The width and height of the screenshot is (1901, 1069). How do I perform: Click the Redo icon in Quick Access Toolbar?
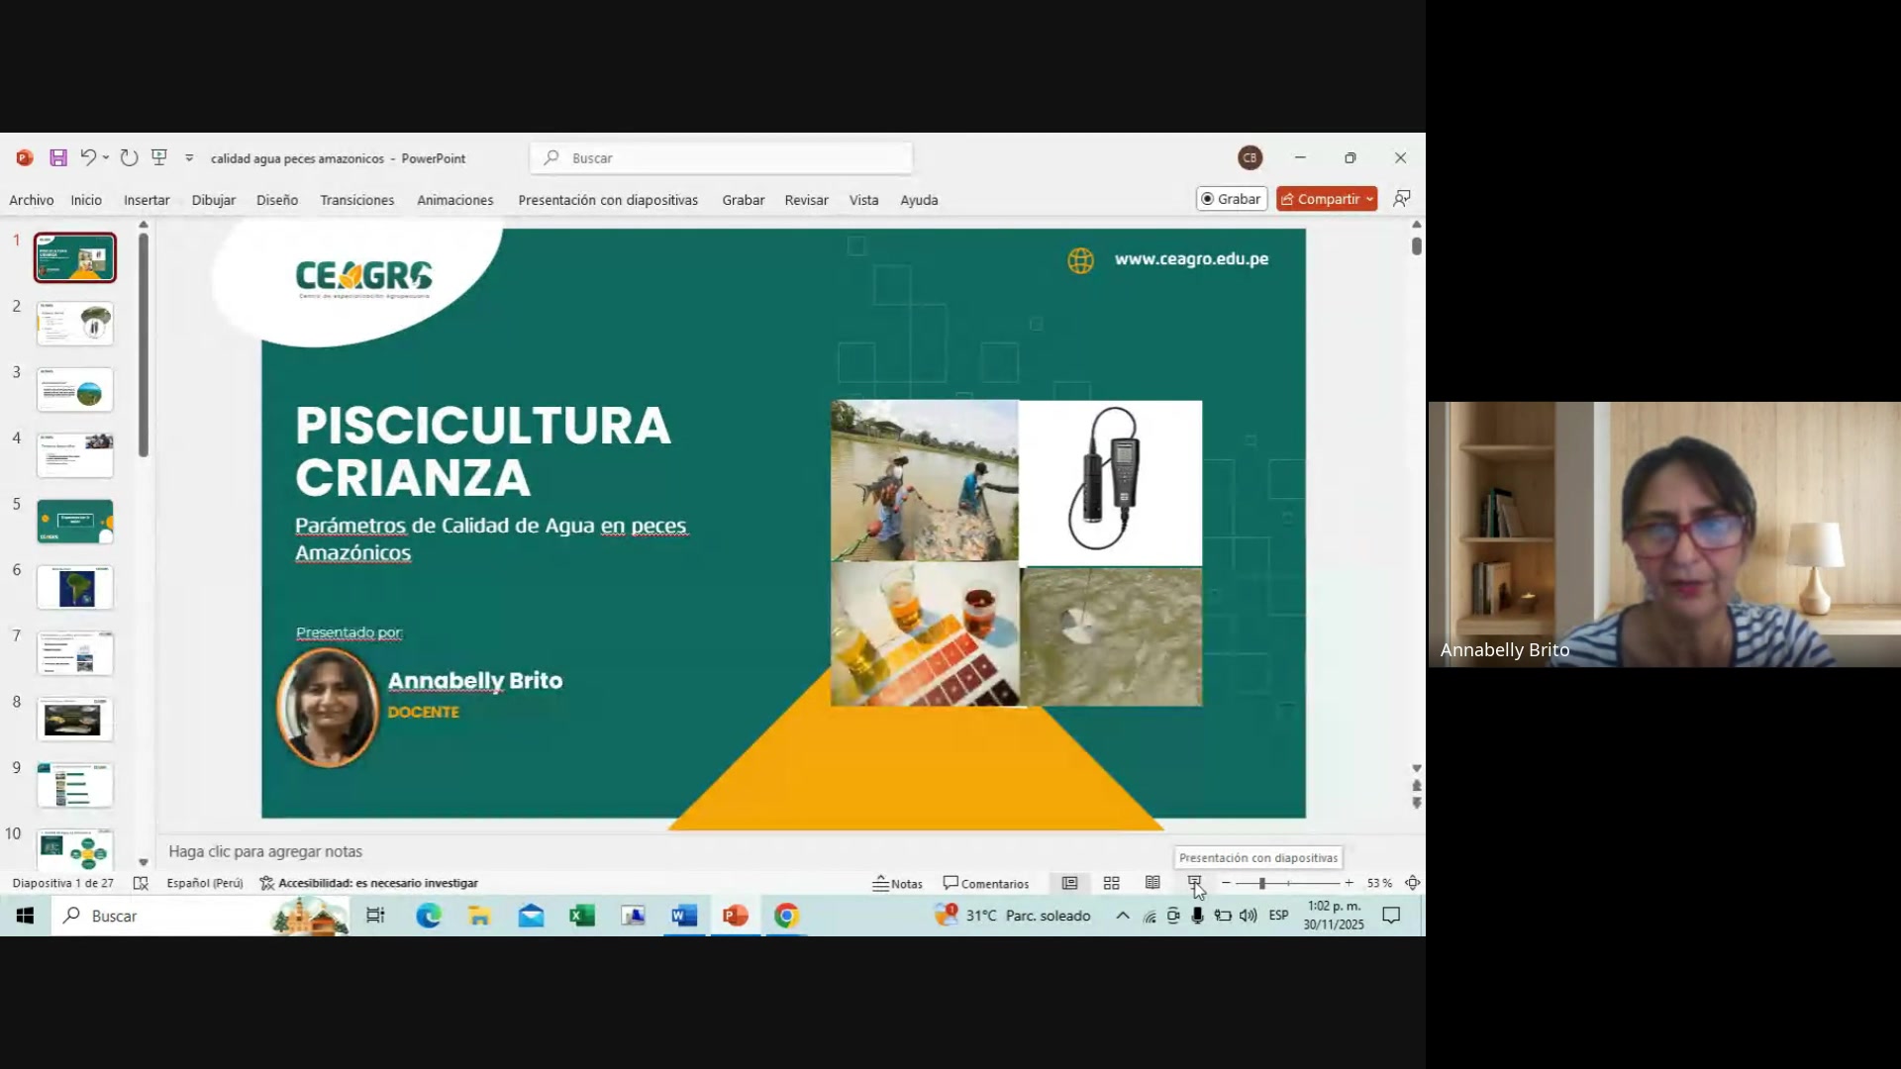tap(129, 156)
